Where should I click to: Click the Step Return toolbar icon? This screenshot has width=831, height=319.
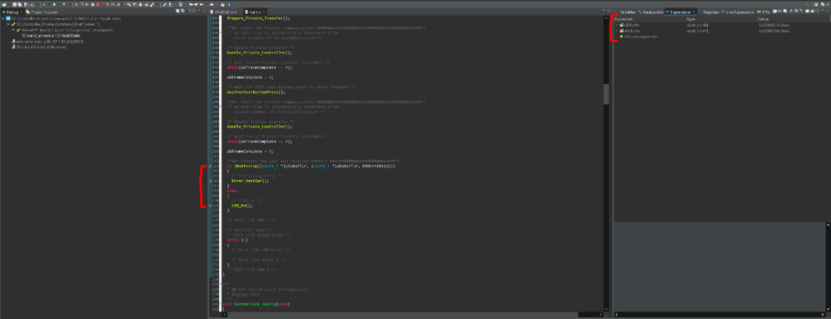117,5
